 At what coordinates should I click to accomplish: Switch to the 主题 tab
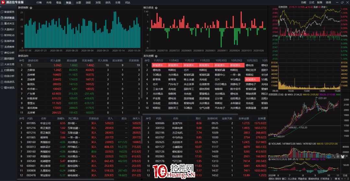tap(78, 3)
